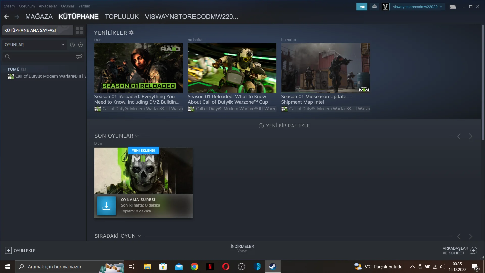Collapse the TÜMÜ games category
Image resolution: width=485 pixels, height=273 pixels.
coord(4,69)
